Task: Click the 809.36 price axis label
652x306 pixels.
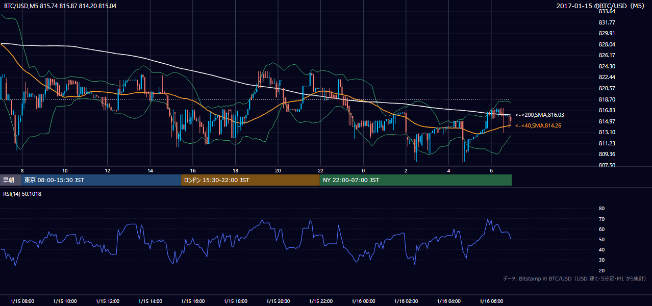Action: [x=607, y=154]
